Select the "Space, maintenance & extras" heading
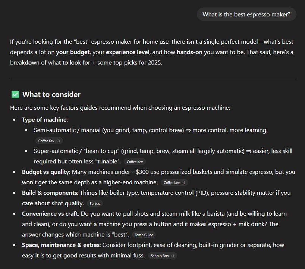The width and height of the screenshot is (305, 269). (61, 245)
